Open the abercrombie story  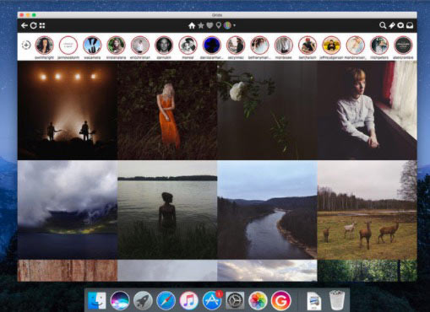tap(403, 45)
